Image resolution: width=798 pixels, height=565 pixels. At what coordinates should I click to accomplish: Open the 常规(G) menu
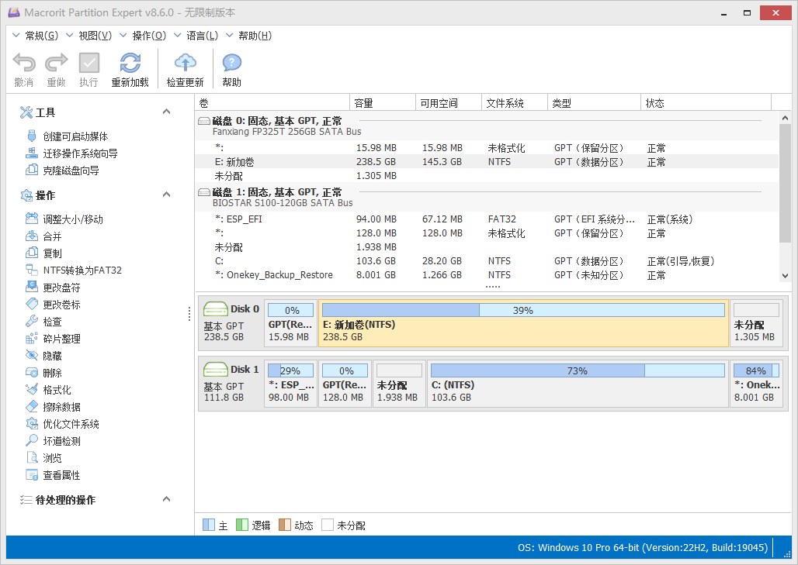tap(35, 36)
